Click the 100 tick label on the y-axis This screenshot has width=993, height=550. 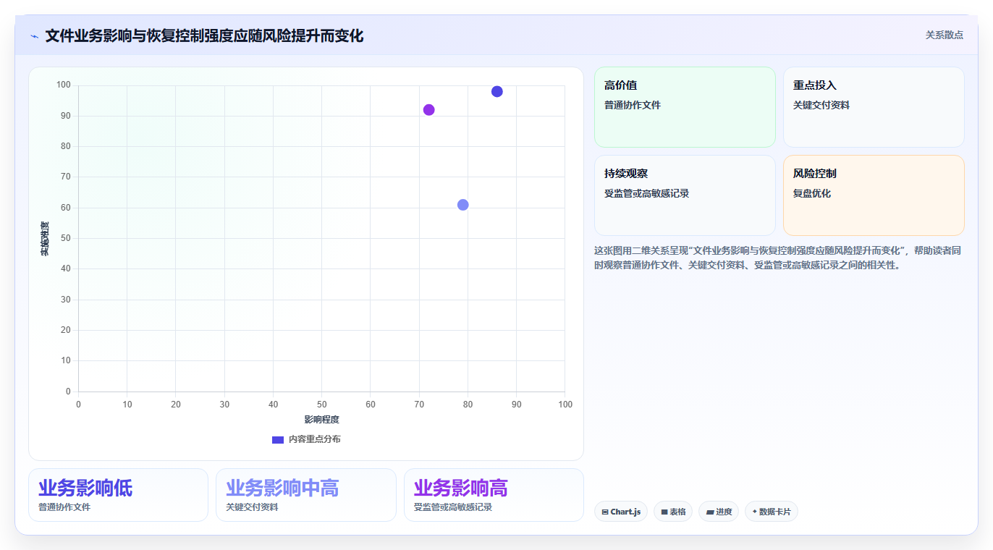[x=64, y=85]
